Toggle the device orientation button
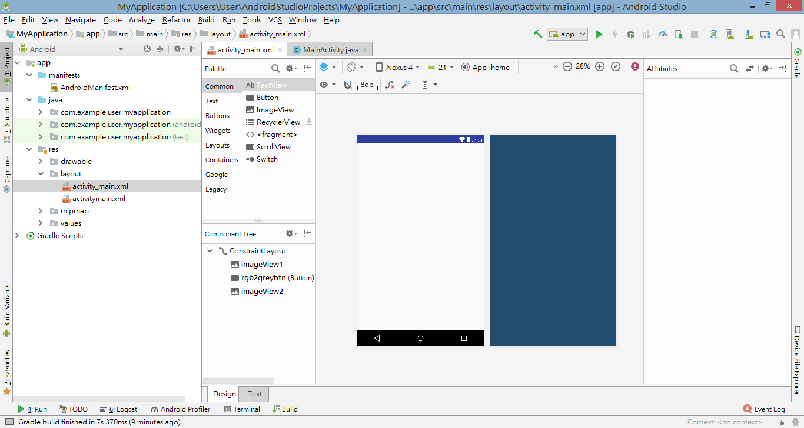The width and height of the screenshot is (804, 428). click(355, 67)
